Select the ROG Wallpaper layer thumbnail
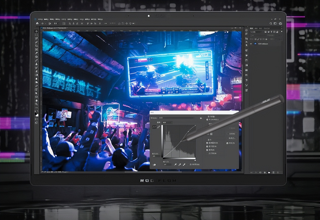320x220 pixels. pyautogui.click(x=255, y=44)
